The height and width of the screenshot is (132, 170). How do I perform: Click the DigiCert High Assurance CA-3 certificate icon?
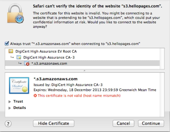click(x=19, y=57)
